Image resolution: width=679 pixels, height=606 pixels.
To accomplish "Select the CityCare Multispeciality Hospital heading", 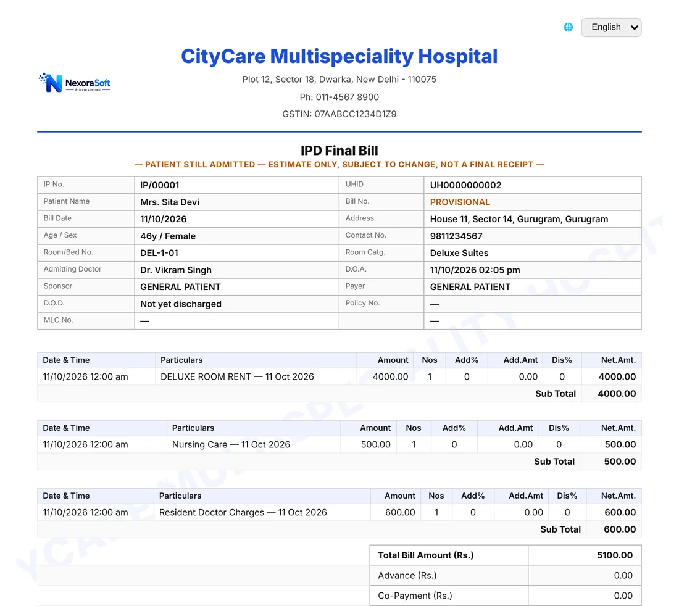I will pos(339,56).
